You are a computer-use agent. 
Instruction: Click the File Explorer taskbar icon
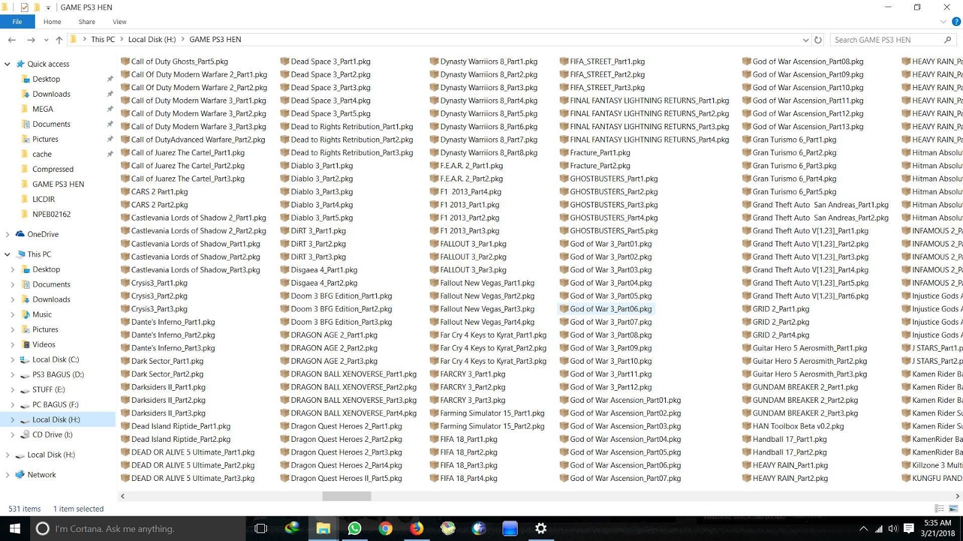click(323, 528)
